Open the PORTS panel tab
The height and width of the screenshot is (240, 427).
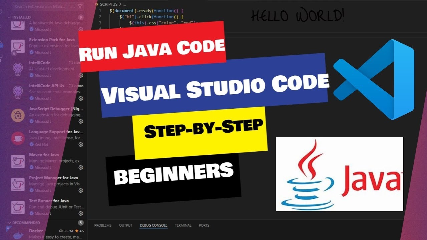click(x=204, y=225)
